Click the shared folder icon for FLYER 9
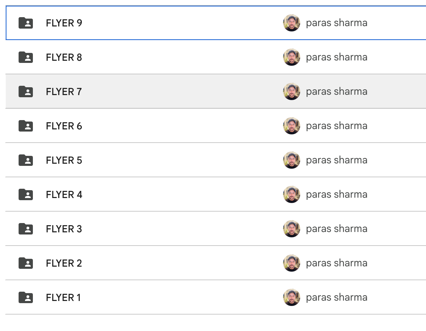Viewport: 426px width, 331px height. tap(26, 23)
